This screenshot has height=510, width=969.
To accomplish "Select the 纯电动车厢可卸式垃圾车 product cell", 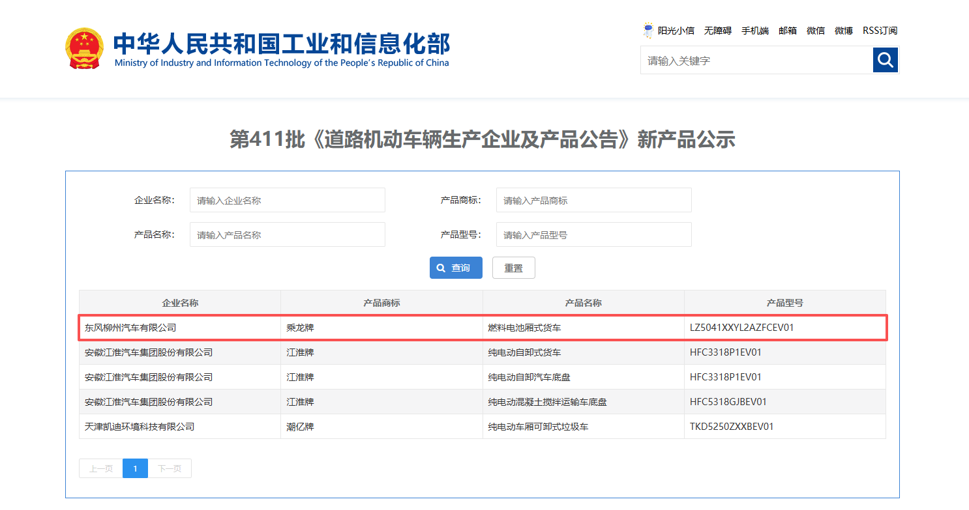I will [584, 427].
